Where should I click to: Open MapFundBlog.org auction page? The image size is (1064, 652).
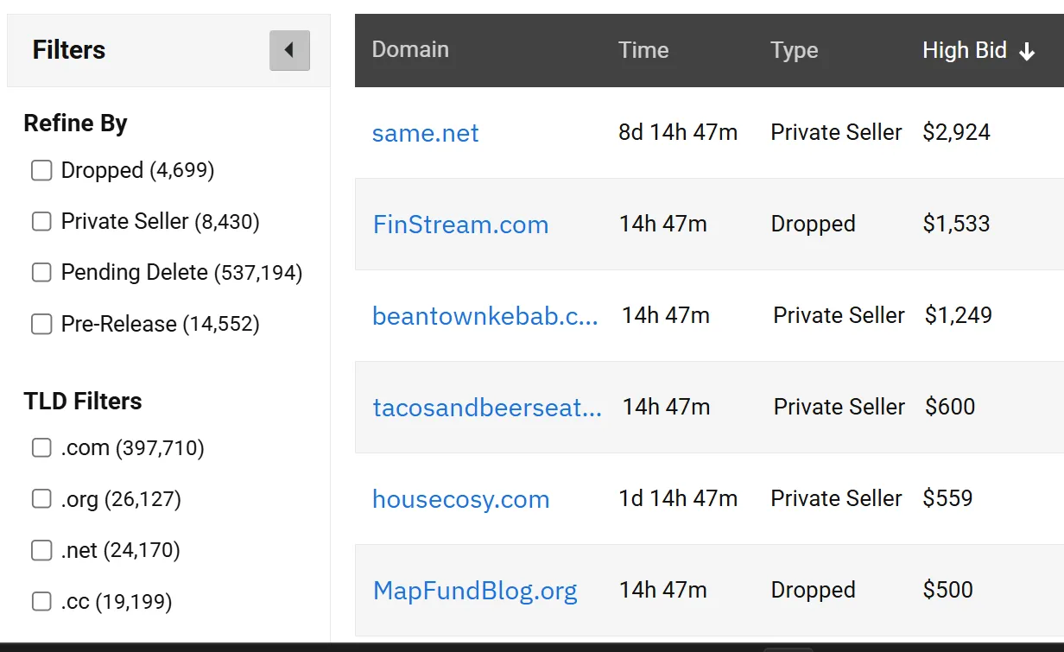475,591
